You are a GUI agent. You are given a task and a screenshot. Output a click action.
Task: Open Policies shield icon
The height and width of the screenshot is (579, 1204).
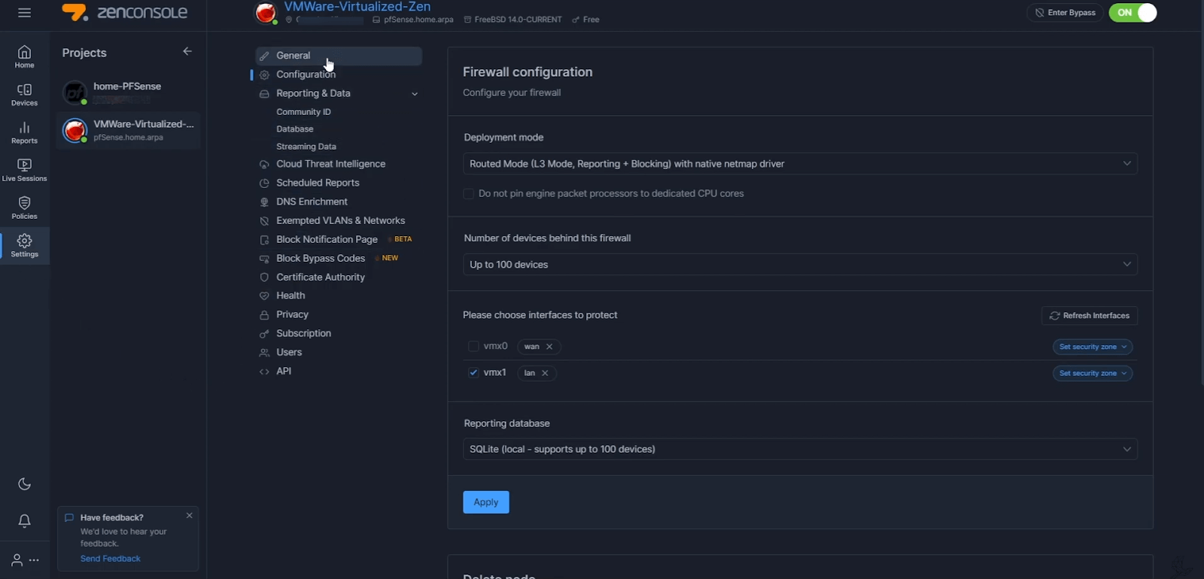tap(24, 208)
